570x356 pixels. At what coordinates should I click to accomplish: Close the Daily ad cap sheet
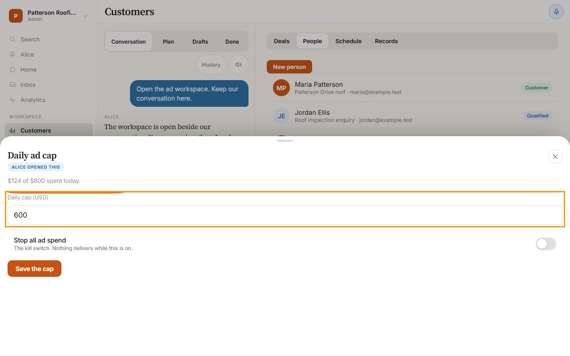(x=555, y=157)
